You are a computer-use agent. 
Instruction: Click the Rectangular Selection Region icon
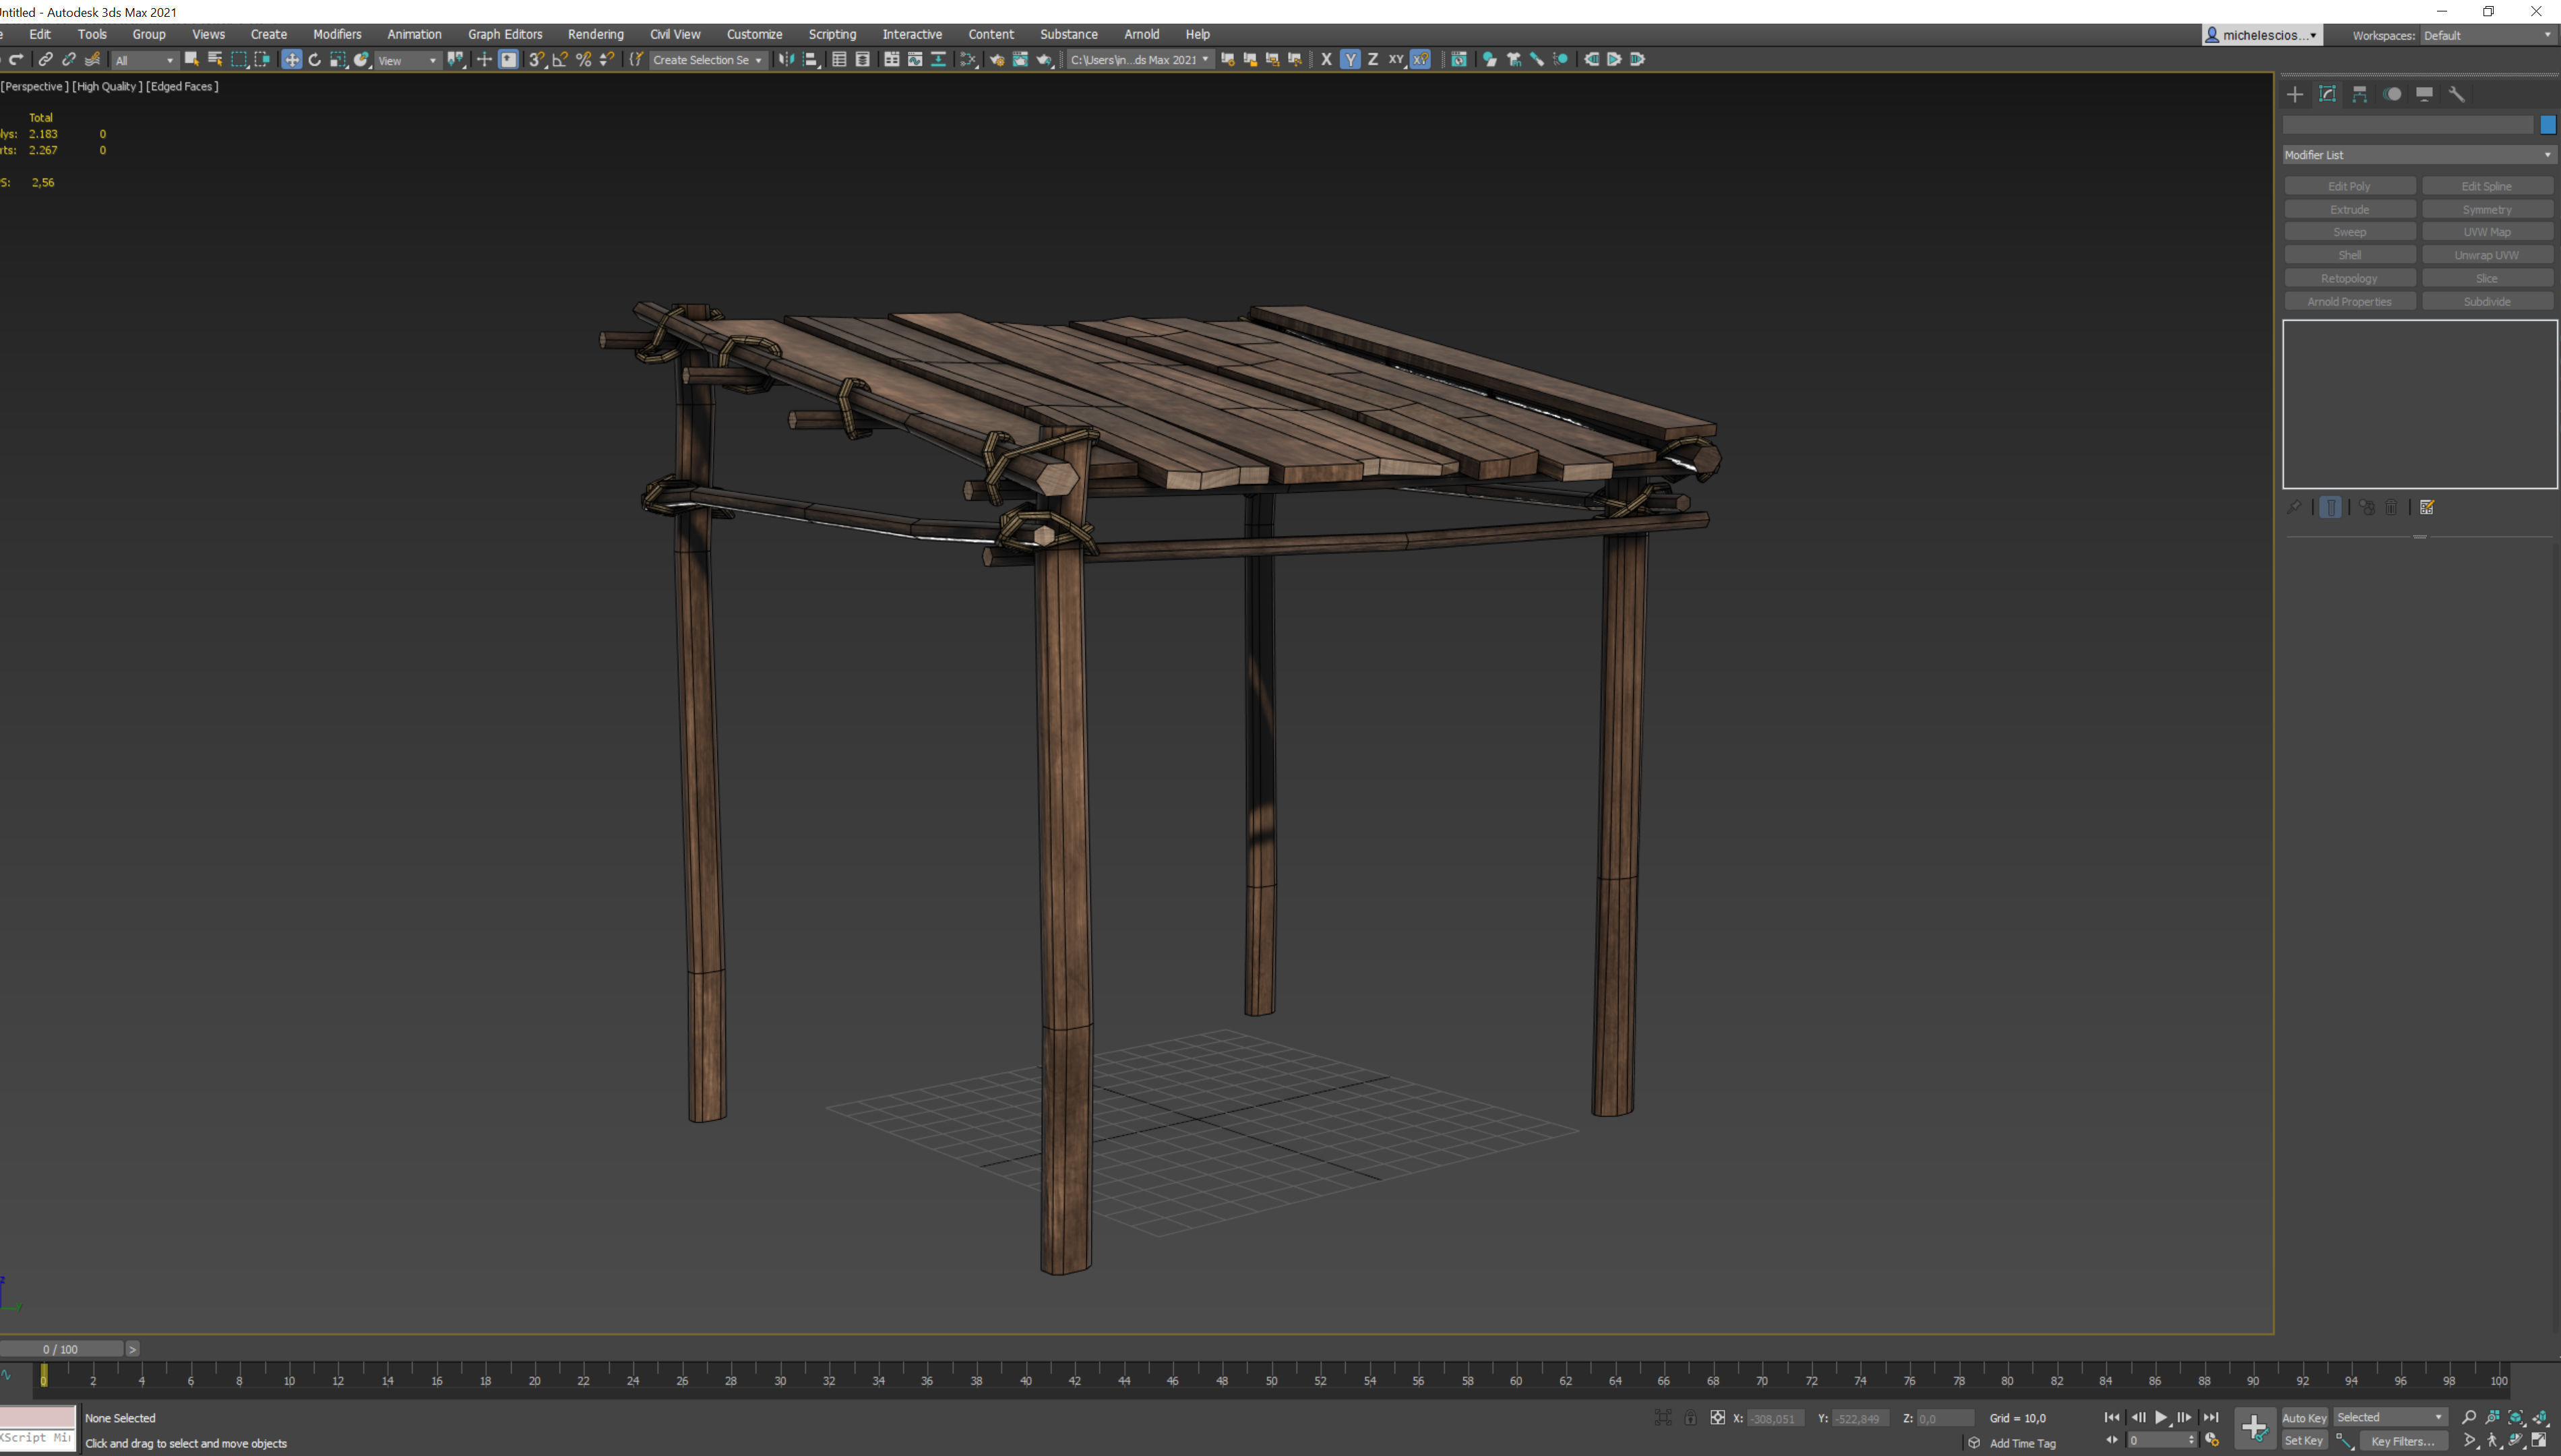click(239, 60)
